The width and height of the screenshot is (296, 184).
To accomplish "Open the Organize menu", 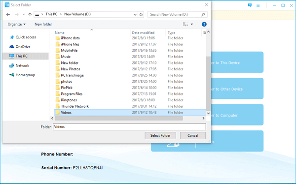I will pyautogui.click(x=16, y=24).
